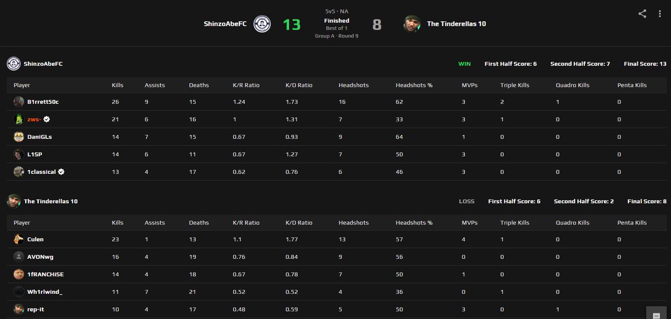Click zws- player avatar

(x=19, y=119)
